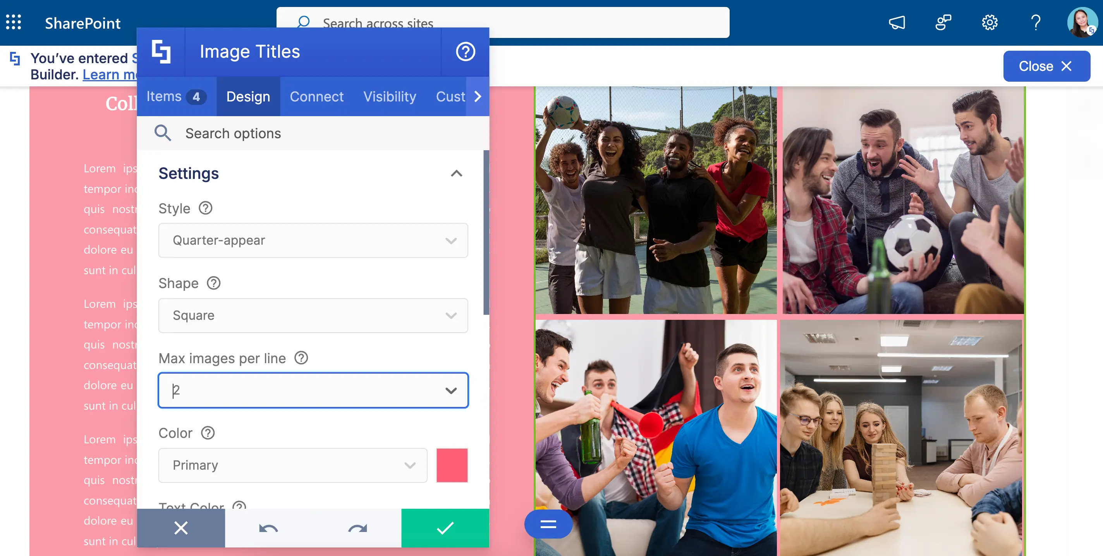Click the search options magnifier icon
Viewport: 1103px width, 556px height.
point(163,133)
